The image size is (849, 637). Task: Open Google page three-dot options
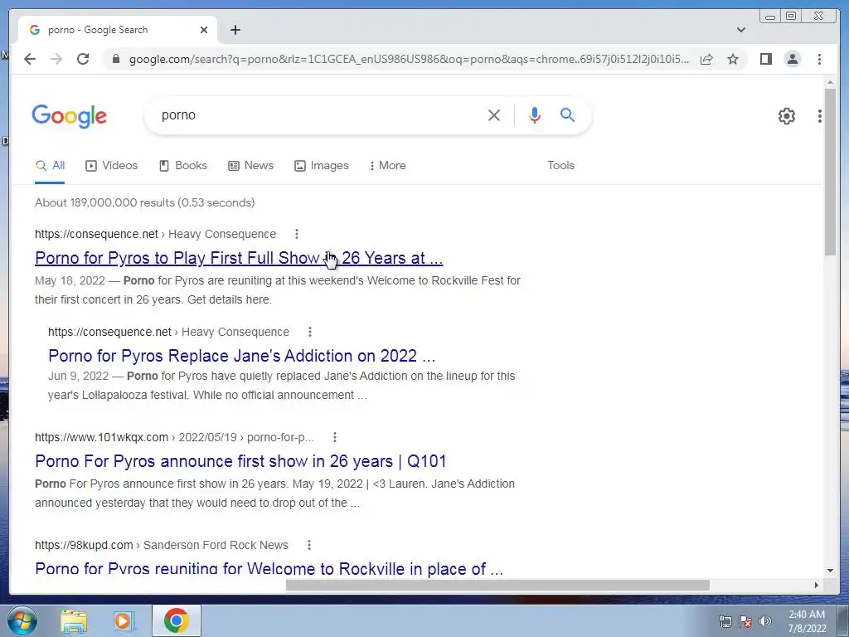(x=820, y=116)
